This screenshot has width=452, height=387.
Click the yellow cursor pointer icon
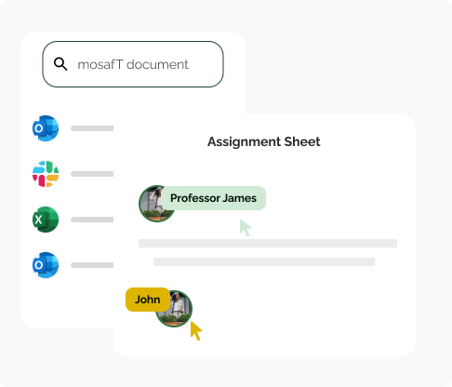click(x=195, y=331)
